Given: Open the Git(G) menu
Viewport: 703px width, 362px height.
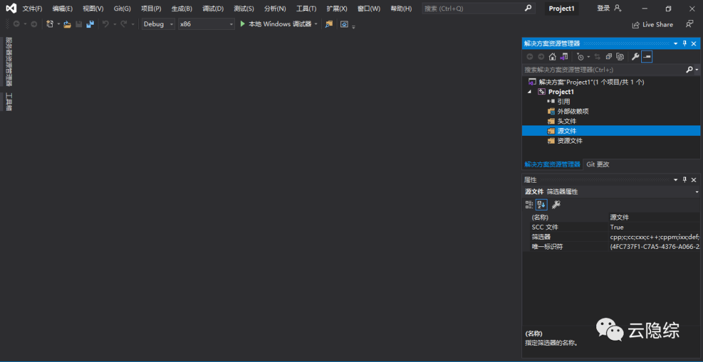Looking at the screenshot, I should pos(122,8).
